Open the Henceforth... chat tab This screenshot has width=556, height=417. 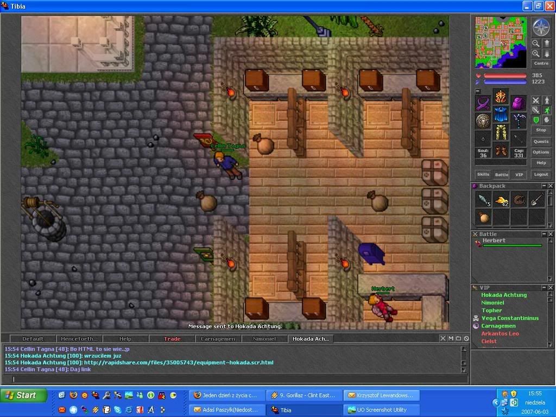[x=79, y=339]
